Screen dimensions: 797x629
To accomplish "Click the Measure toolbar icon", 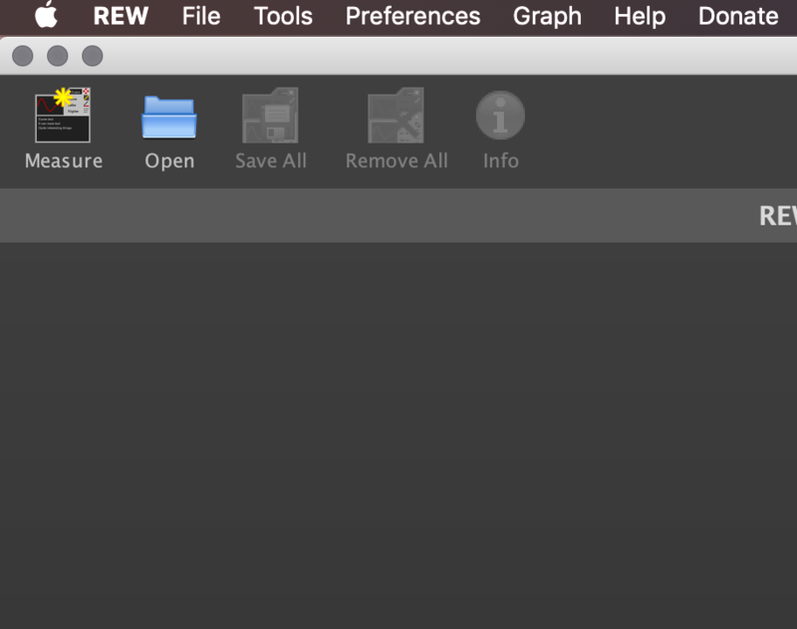I will (x=63, y=116).
